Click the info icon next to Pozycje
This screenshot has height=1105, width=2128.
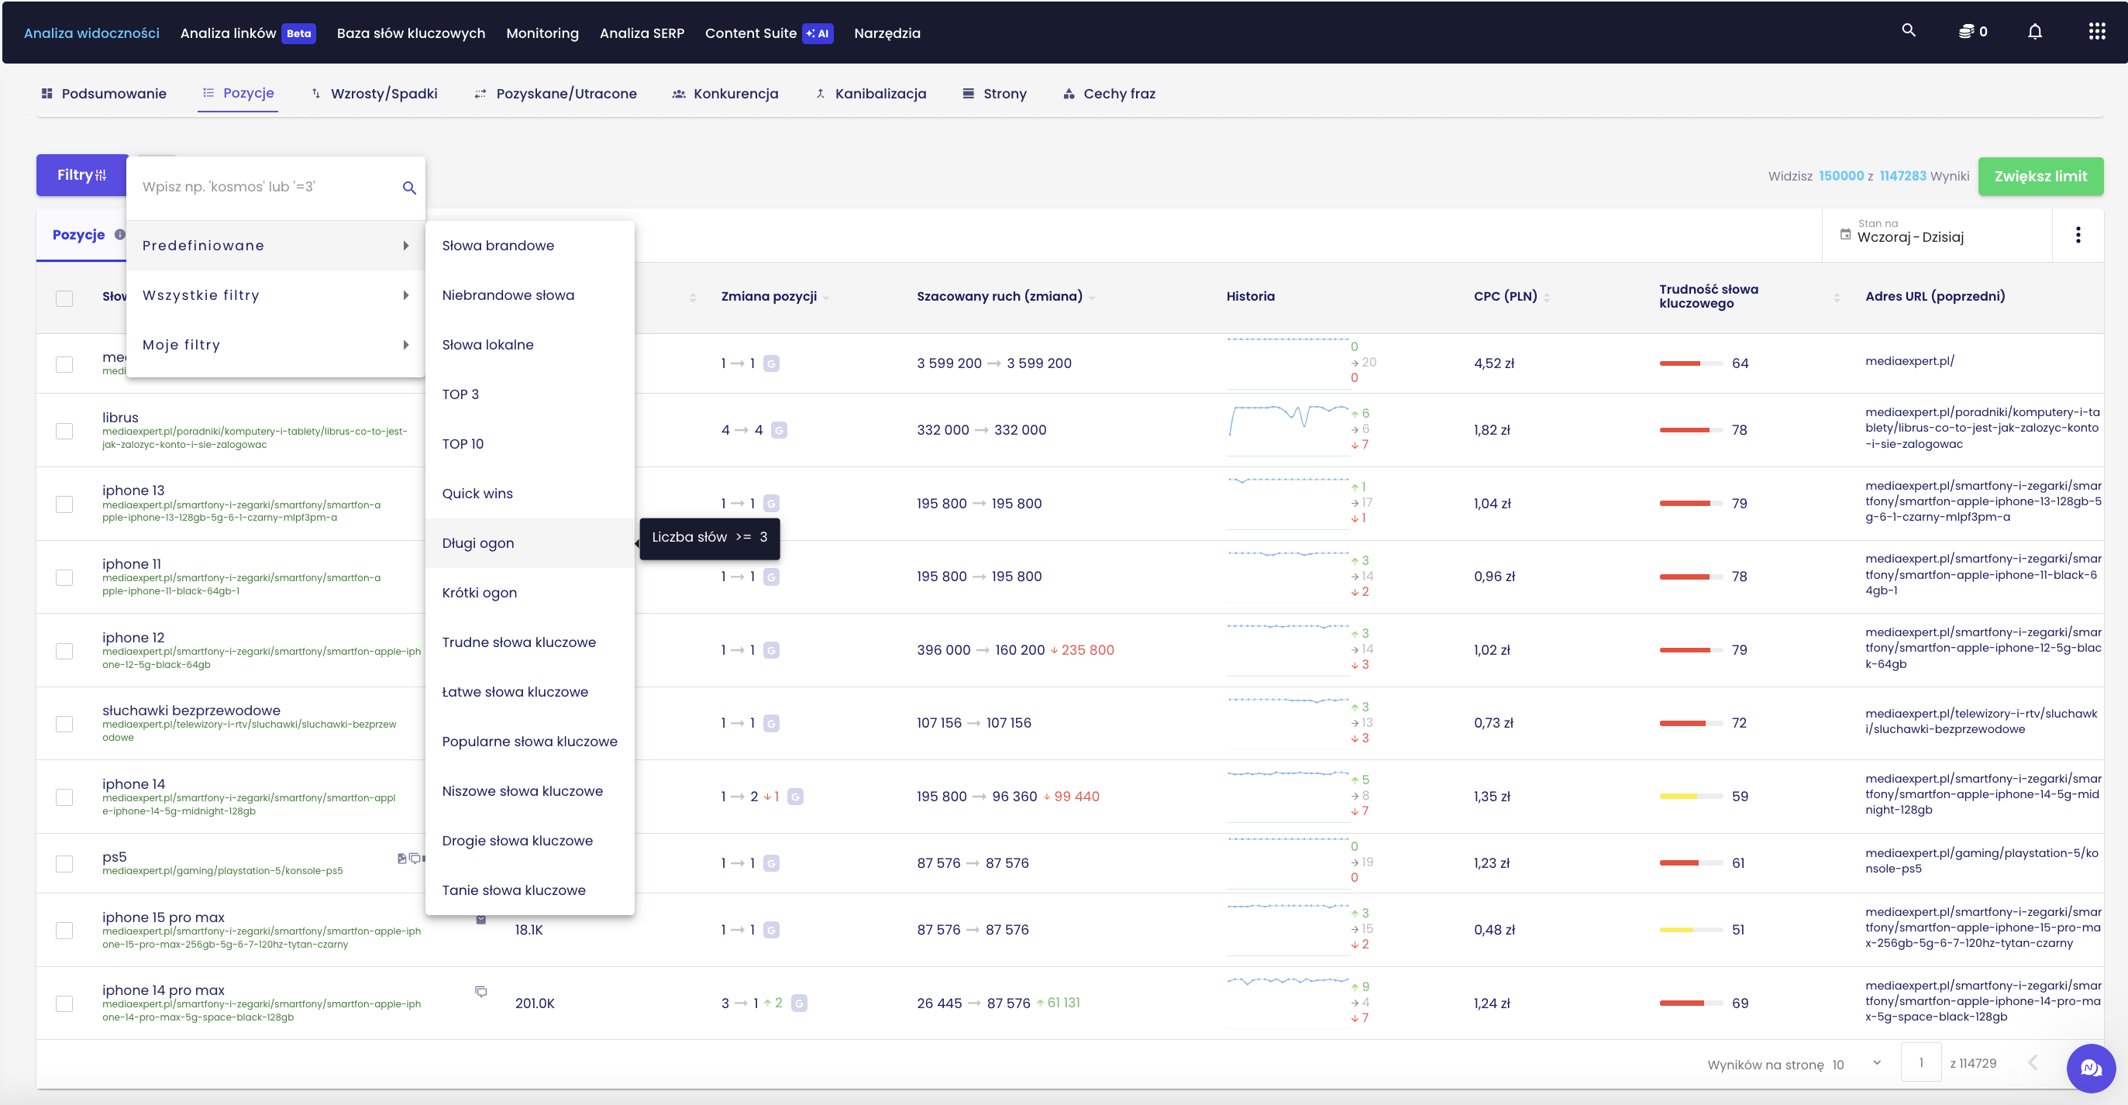(121, 235)
